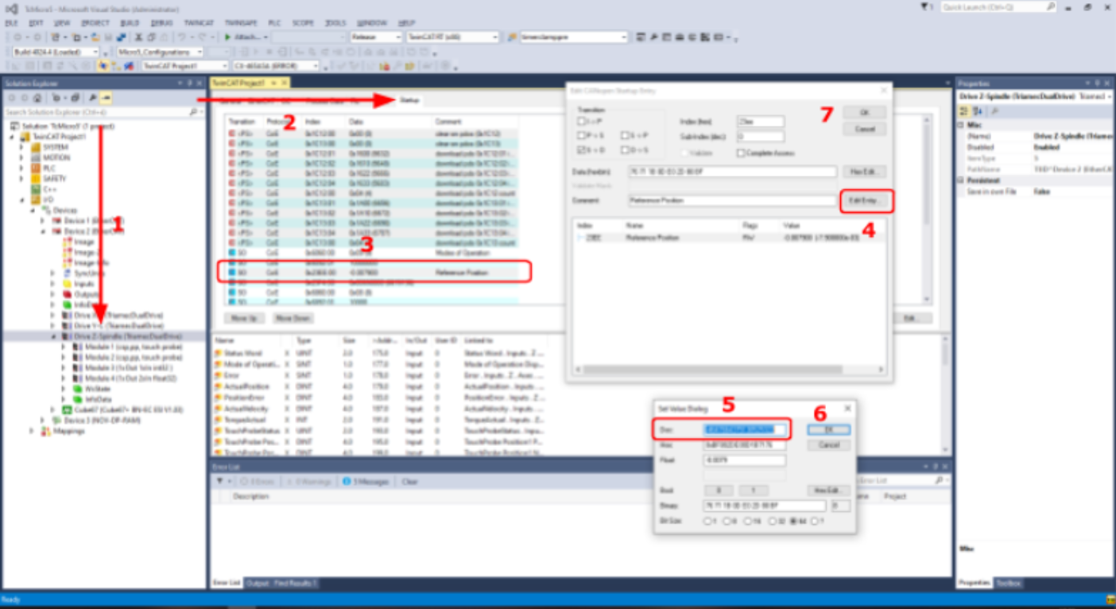Click the pin icon on Solution Explorer header

188,83
